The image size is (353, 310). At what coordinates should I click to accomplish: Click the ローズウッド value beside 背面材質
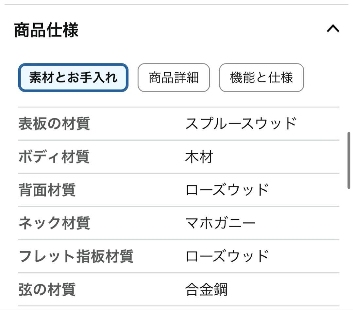[x=227, y=190]
